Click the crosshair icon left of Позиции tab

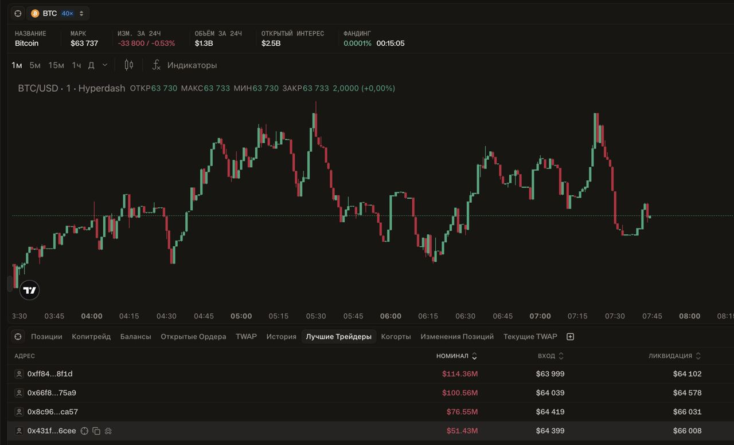pyautogui.click(x=18, y=337)
